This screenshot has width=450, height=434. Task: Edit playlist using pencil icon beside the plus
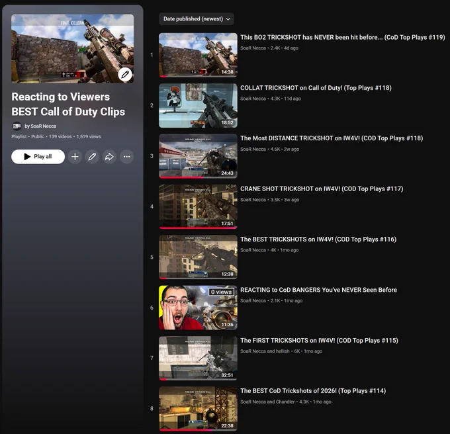coord(92,157)
